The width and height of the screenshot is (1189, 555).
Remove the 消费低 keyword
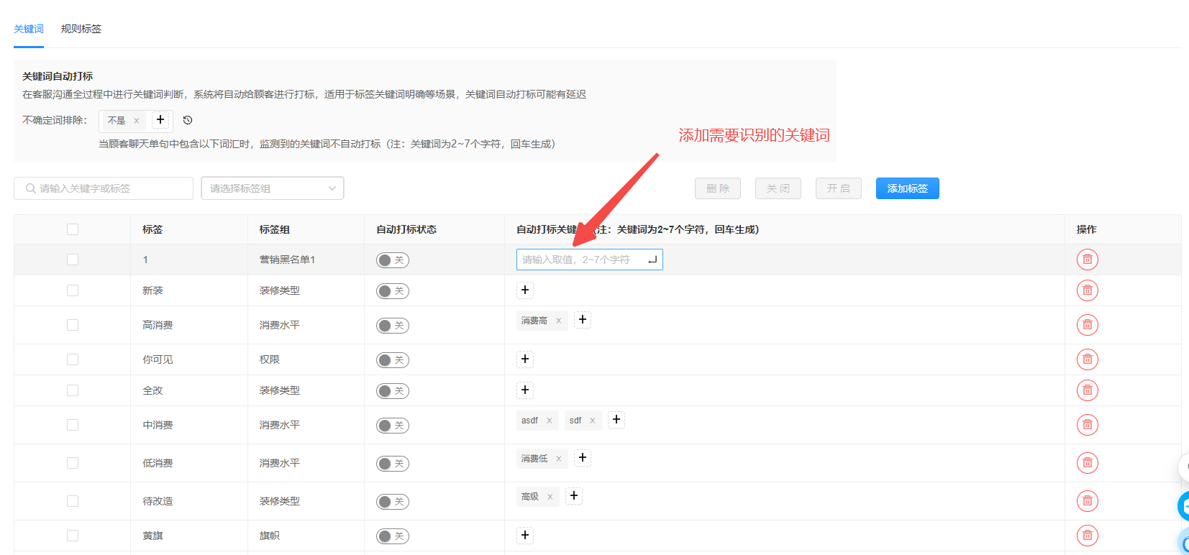[x=559, y=459]
